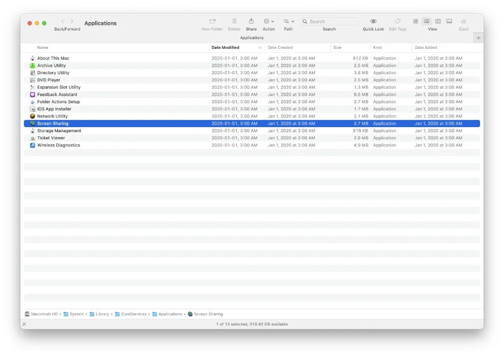504x356 pixels.
Task: Select the Screen Sharing row icon
Action: click(33, 124)
